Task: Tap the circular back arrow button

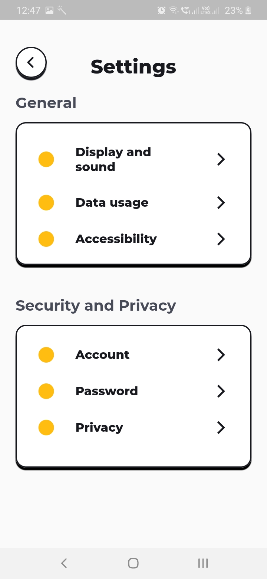Action: (31, 62)
